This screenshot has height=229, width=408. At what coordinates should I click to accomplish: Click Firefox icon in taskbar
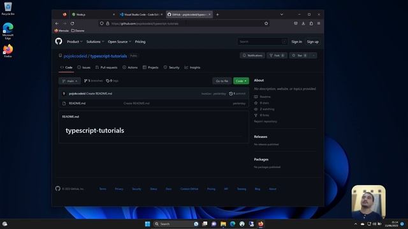pyautogui.click(x=261, y=224)
